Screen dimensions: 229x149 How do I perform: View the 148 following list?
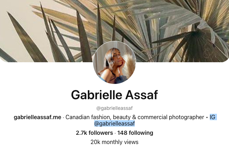135,133
